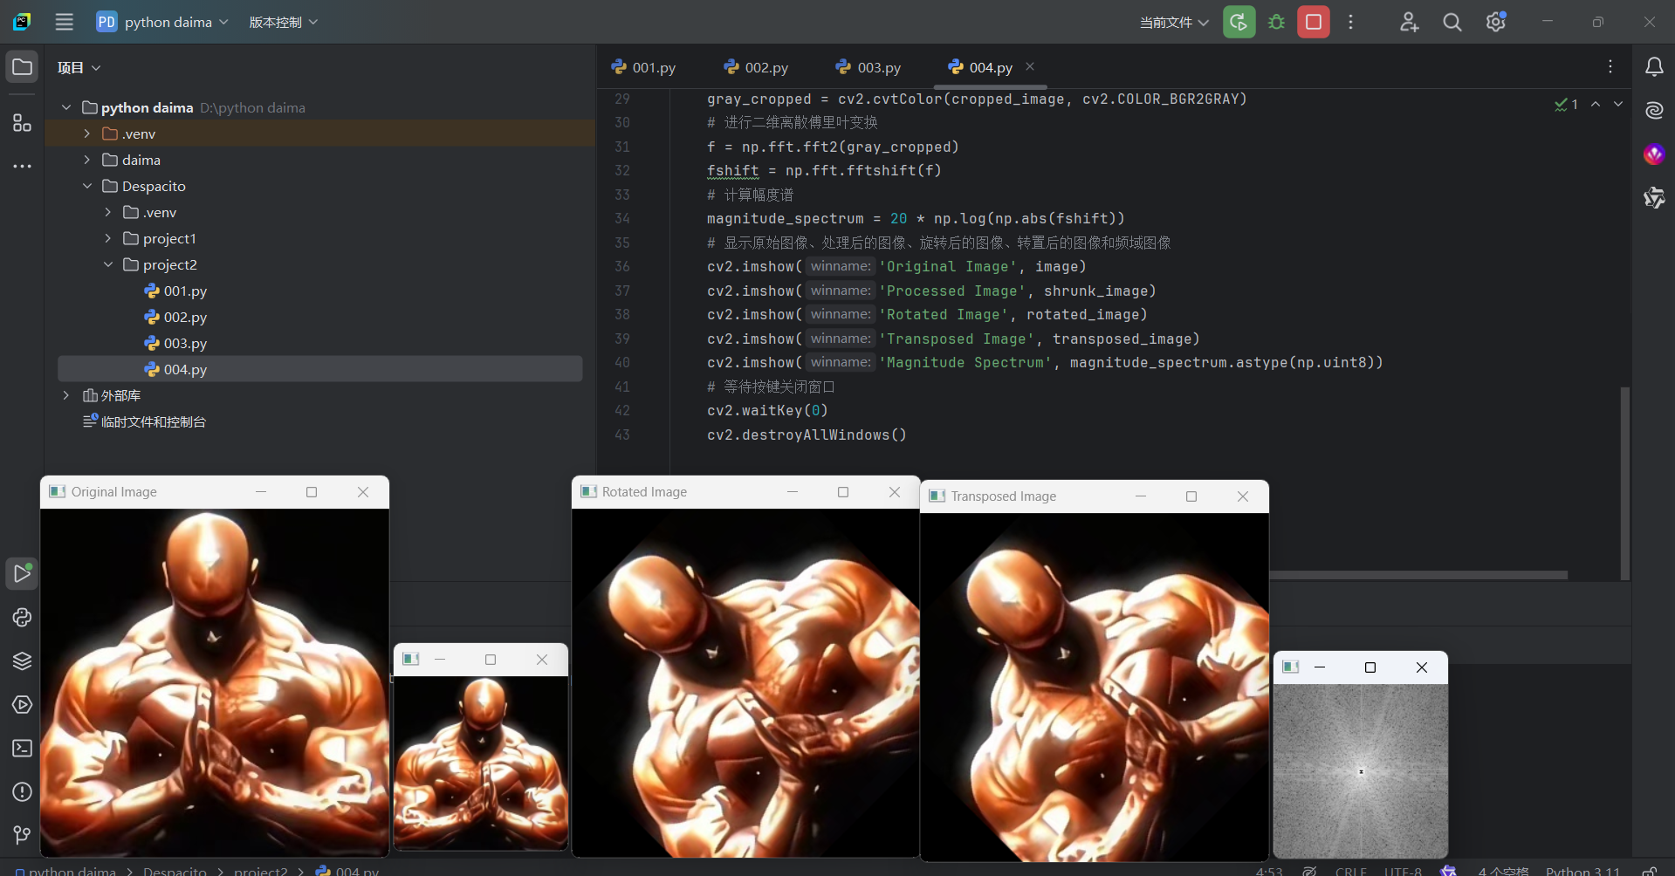1675x876 pixels.
Task: Open the 项目 view dropdown
Action: [x=79, y=67]
